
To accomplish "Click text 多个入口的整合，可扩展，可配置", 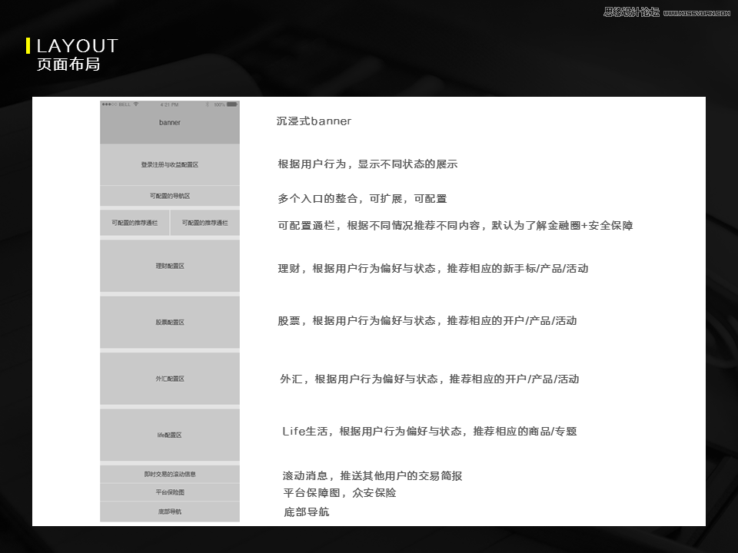I will click(362, 198).
